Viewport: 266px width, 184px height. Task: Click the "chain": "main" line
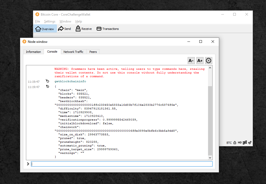(x=73, y=90)
